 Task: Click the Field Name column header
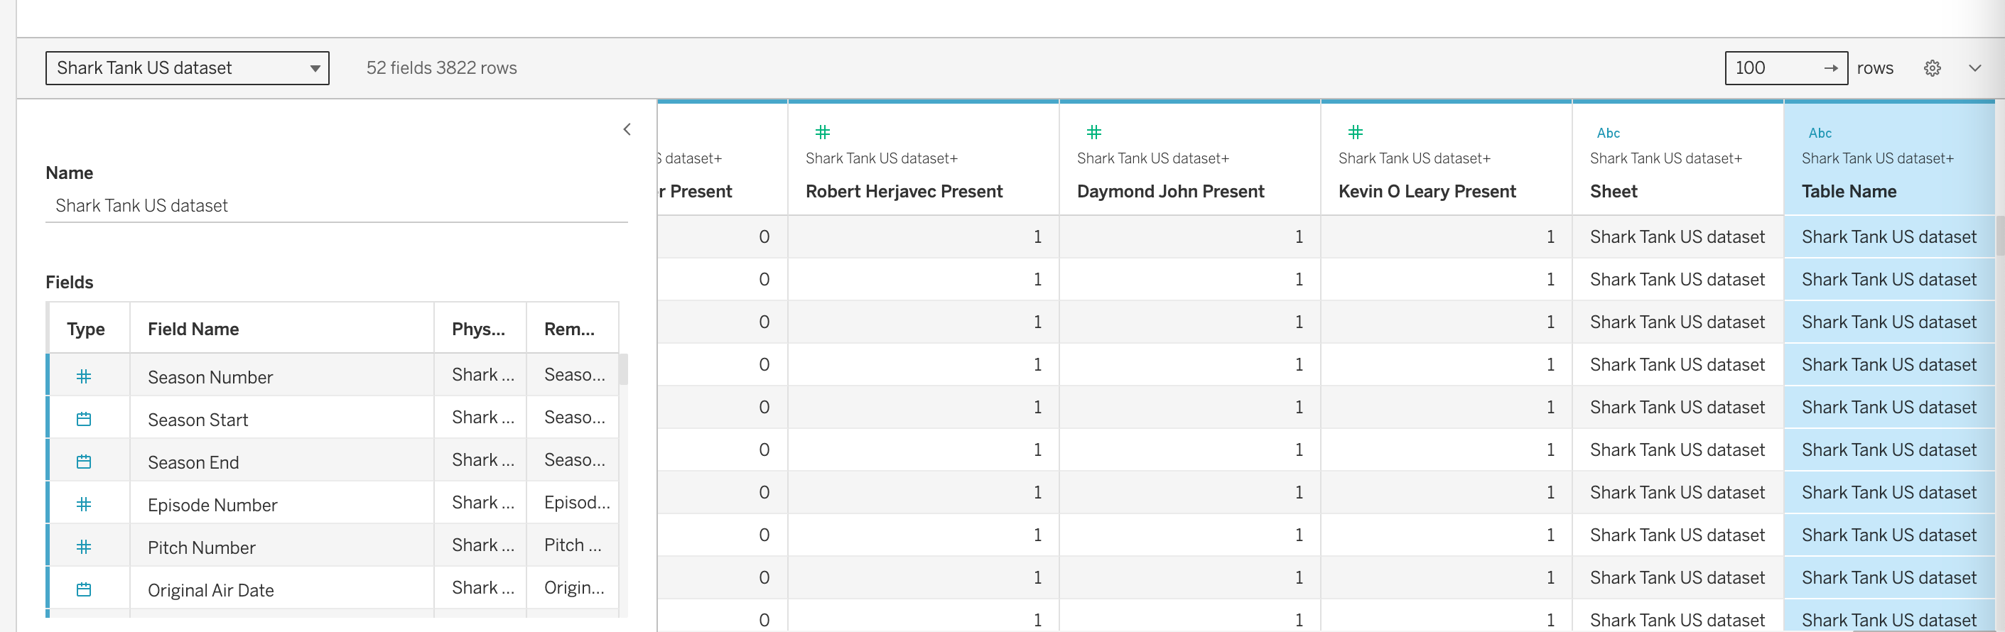tap(193, 329)
